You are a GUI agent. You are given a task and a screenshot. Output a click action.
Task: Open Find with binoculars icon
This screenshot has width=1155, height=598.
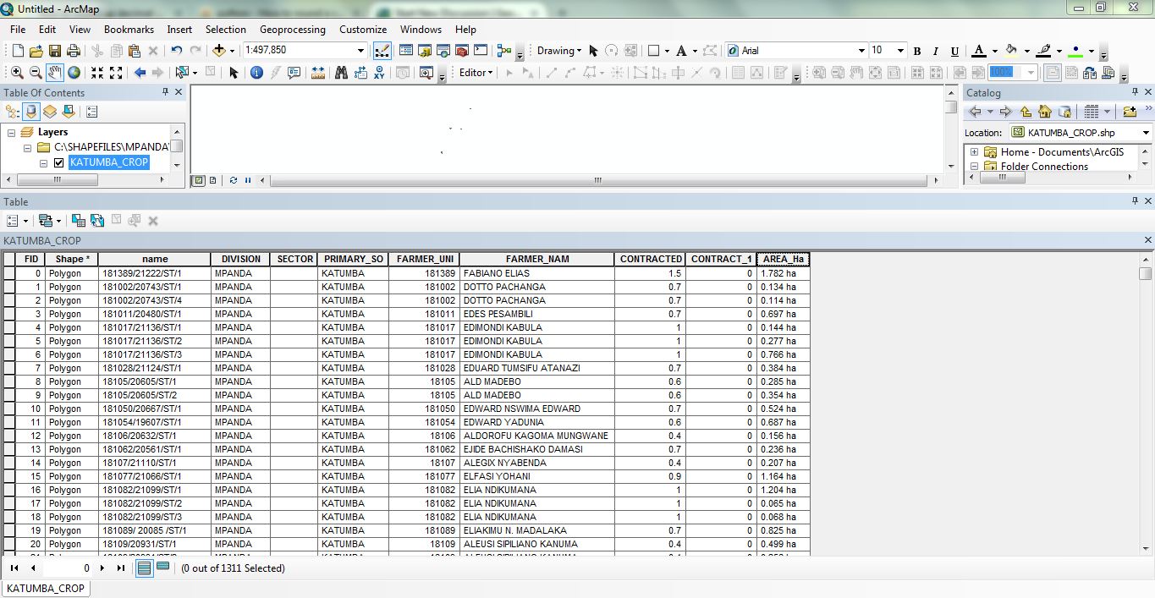[x=341, y=73]
